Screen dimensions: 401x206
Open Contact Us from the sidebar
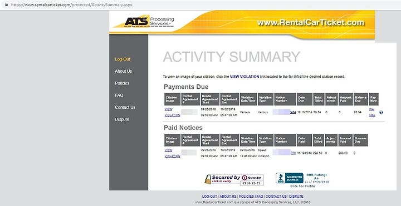click(125, 107)
